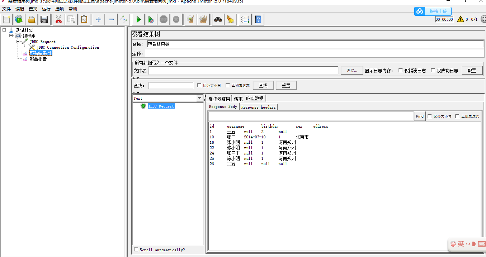Collapse the JDBC Request tree node
Image resolution: width=486 pixels, height=257 pixels.
pos(18,41)
